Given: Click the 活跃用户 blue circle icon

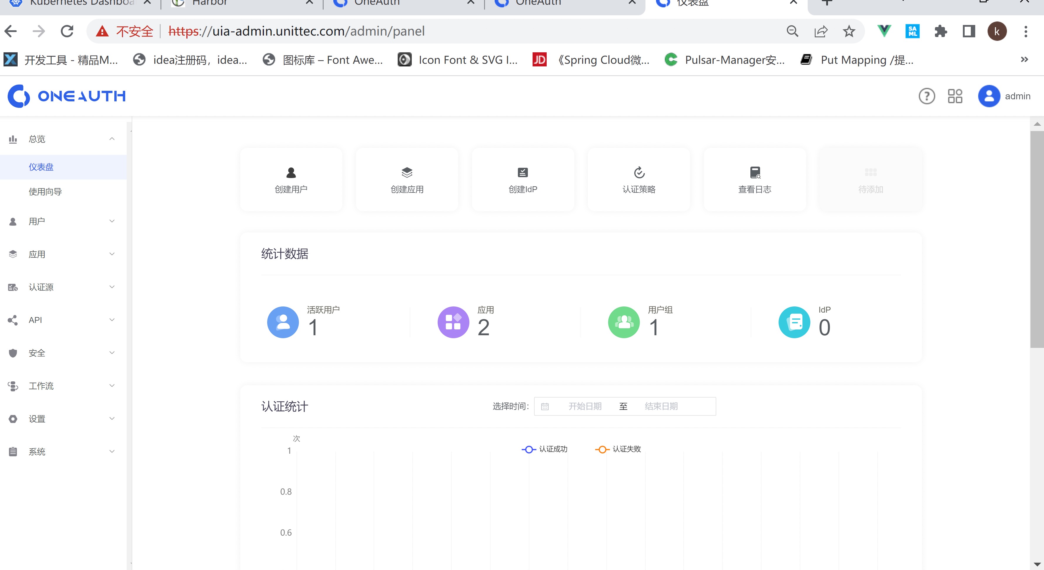Looking at the screenshot, I should tap(283, 322).
